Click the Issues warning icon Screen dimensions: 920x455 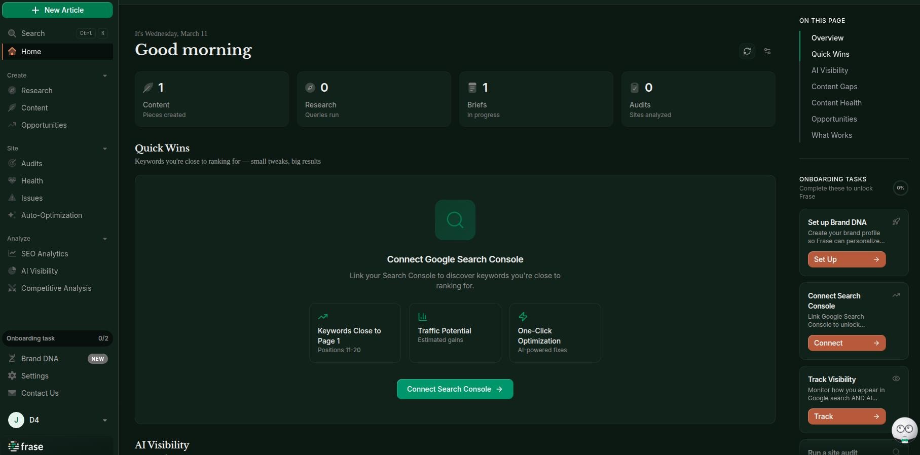(x=12, y=198)
